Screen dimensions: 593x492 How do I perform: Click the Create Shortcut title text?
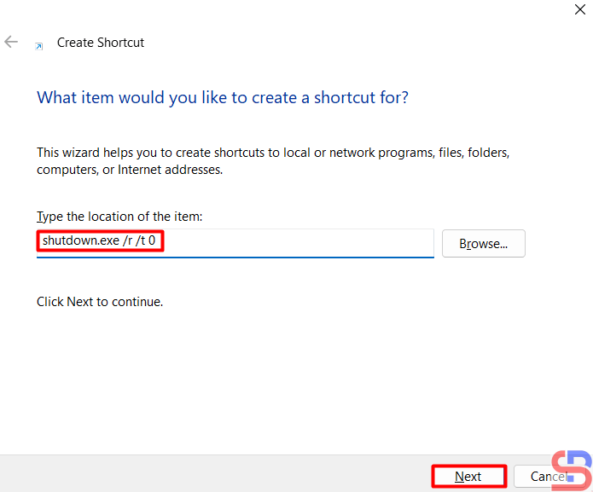click(101, 43)
